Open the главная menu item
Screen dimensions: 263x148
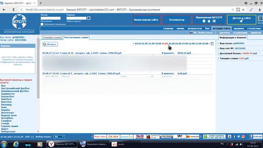(168, 28)
